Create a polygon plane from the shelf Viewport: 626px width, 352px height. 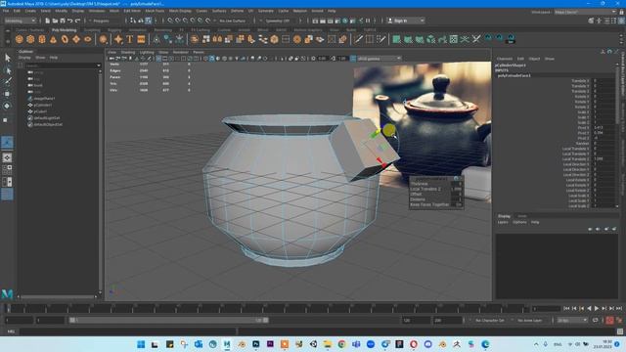(x=76, y=39)
